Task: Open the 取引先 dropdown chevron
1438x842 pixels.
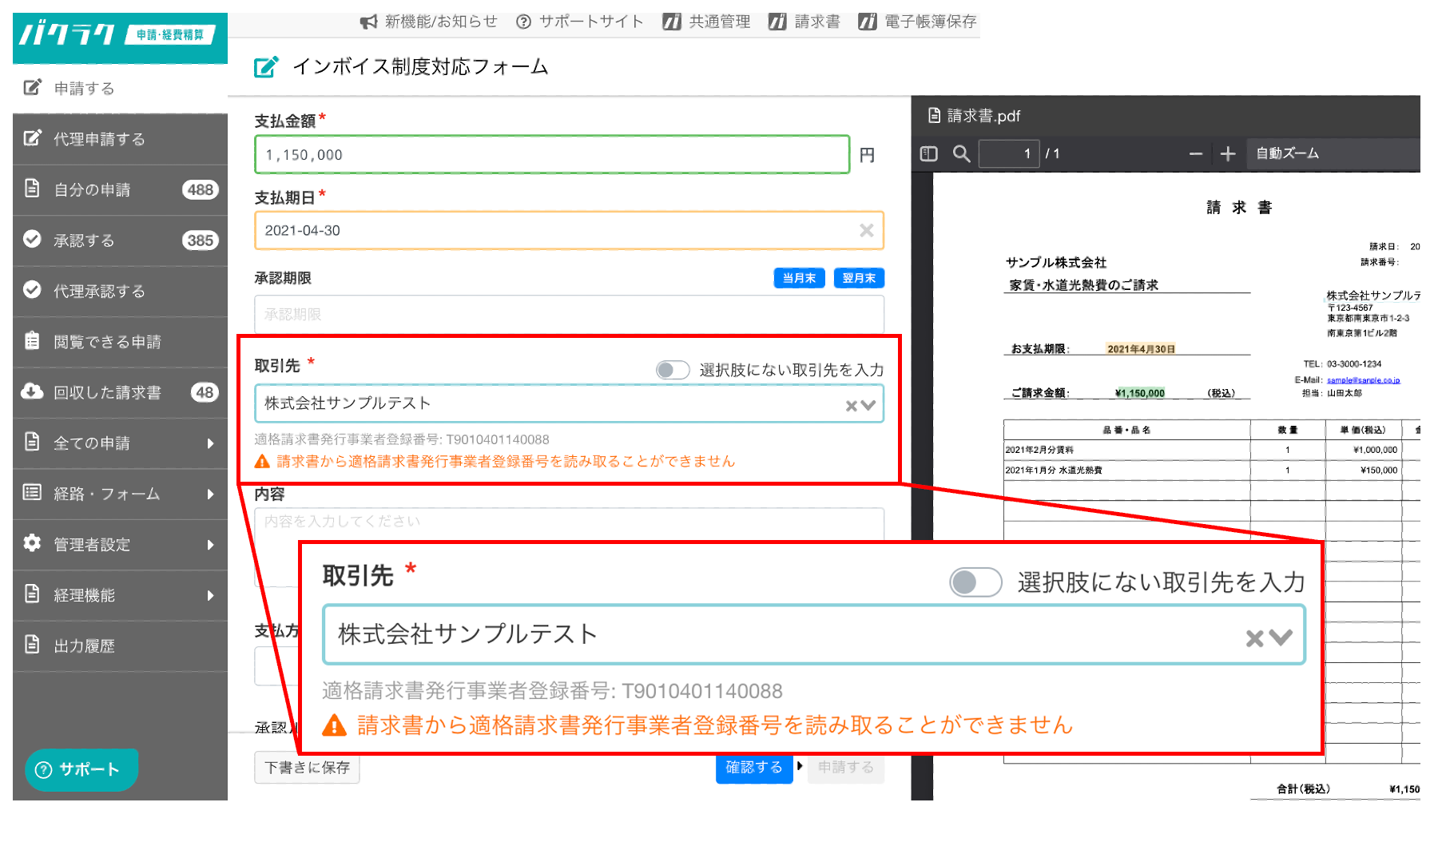Action: tap(869, 405)
